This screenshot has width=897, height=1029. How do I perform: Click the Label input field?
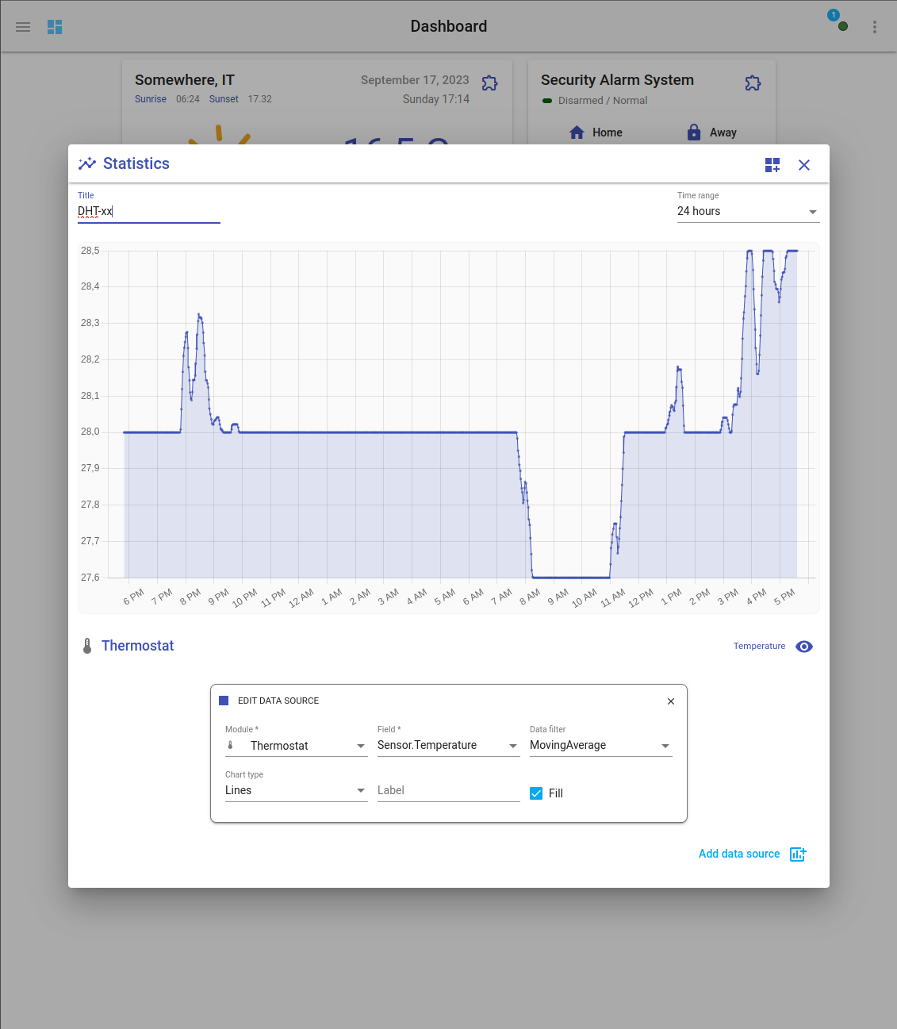(448, 790)
